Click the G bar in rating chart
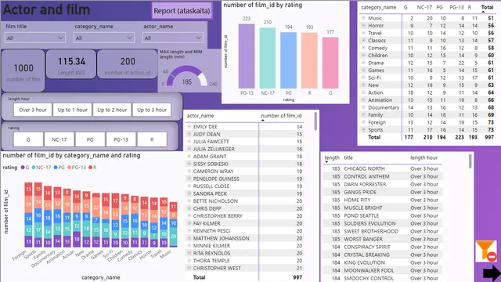501x282 pixels. tap(330, 63)
